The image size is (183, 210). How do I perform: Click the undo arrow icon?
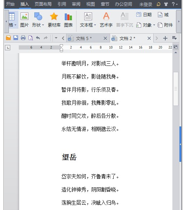tap(38, 38)
